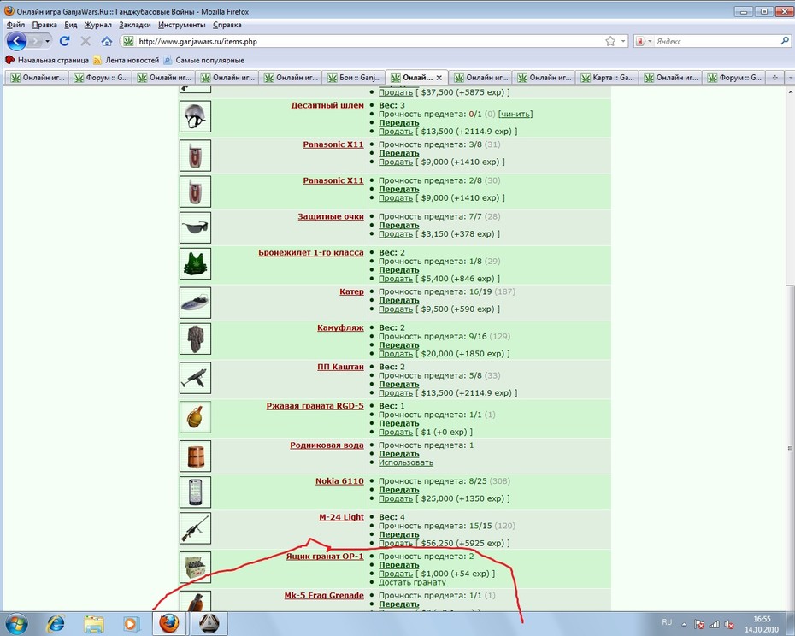Click the first Panasonic X11 phone image (3/8)
795x636 pixels.
pos(195,156)
